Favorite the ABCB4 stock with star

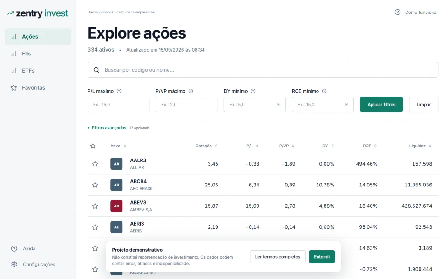(x=95, y=185)
